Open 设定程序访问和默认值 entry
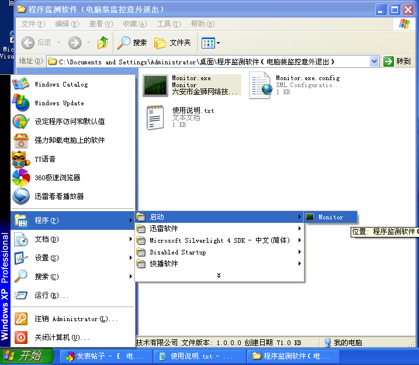This screenshot has width=419, height=365. pyautogui.click(x=72, y=122)
